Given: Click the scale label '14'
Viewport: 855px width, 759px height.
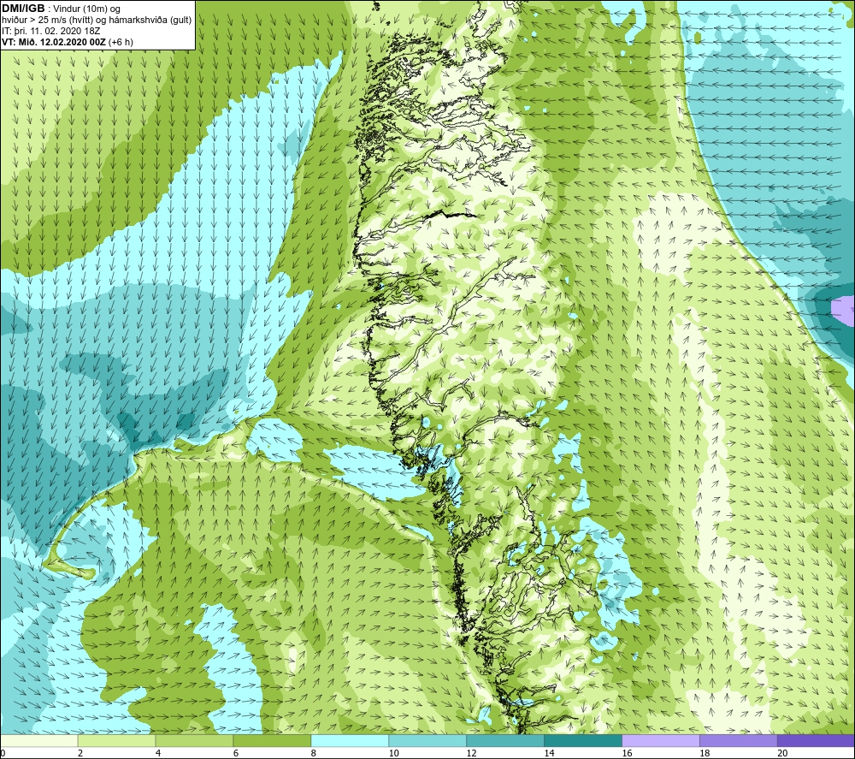Looking at the screenshot, I should [x=549, y=753].
